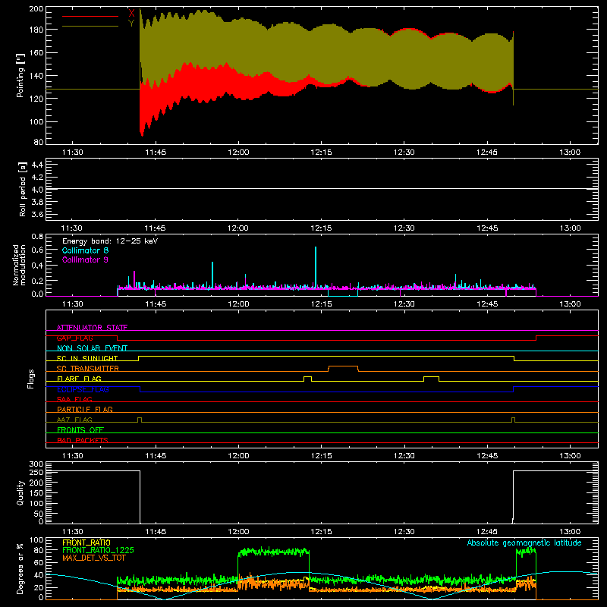The width and height of the screenshot is (607, 607).
Task: Click the '180' tick on Pointing axis
Action: point(36,30)
